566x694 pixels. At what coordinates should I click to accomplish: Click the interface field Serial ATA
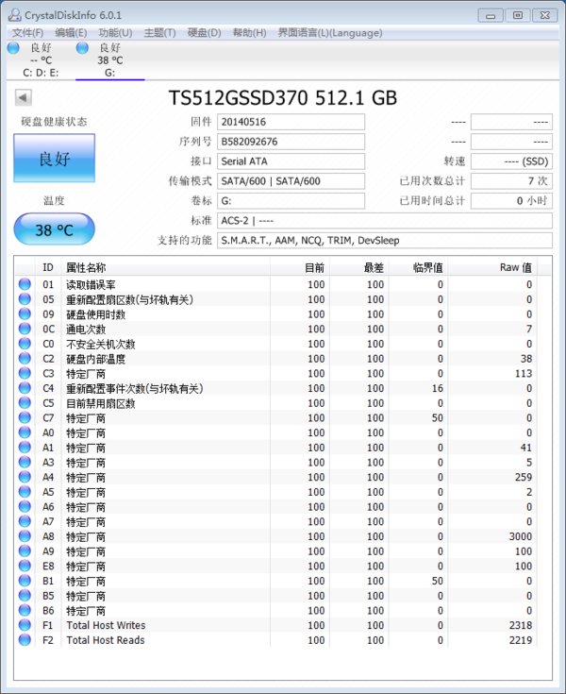pyautogui.click(x=291, y=161)
